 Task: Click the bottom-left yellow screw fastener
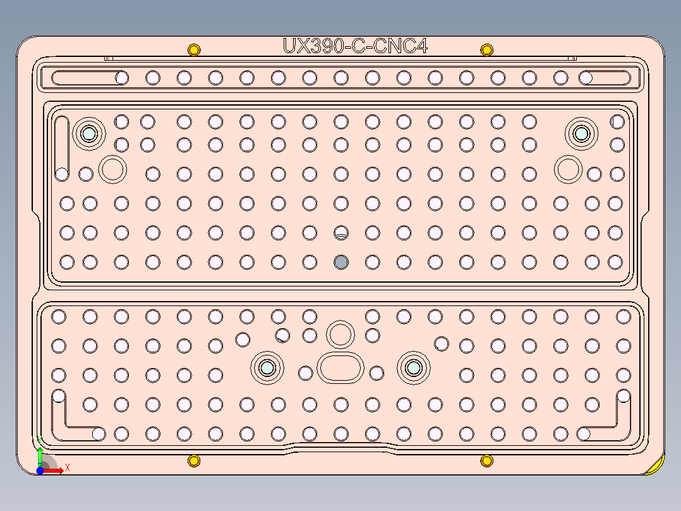193,462
